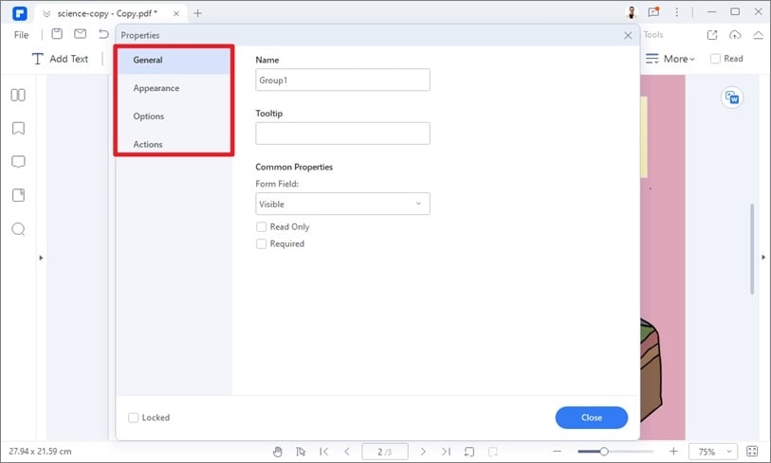This screenshot has height=463, width=771.
Task: Go to the next page arrow
Action: coord(423,452)
